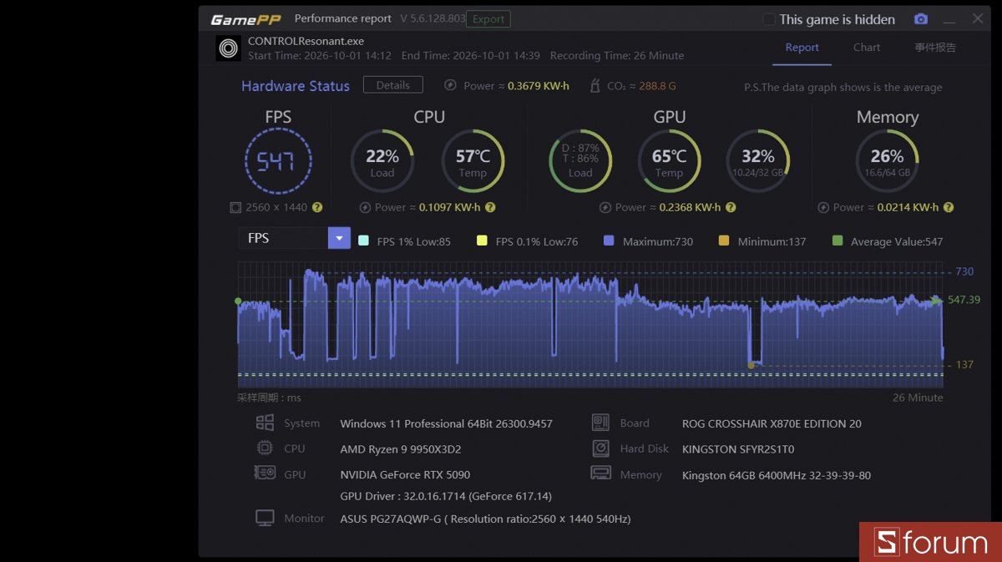Click the green average start marker
This screenshot has height=562, width=1002.
(x=238, y=301)
